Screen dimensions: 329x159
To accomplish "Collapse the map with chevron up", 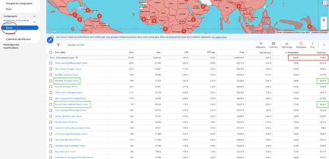I will pos(324,45).
